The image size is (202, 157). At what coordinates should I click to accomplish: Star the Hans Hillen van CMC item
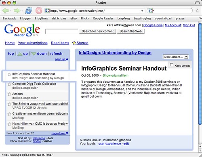click(x=9, y=124)
